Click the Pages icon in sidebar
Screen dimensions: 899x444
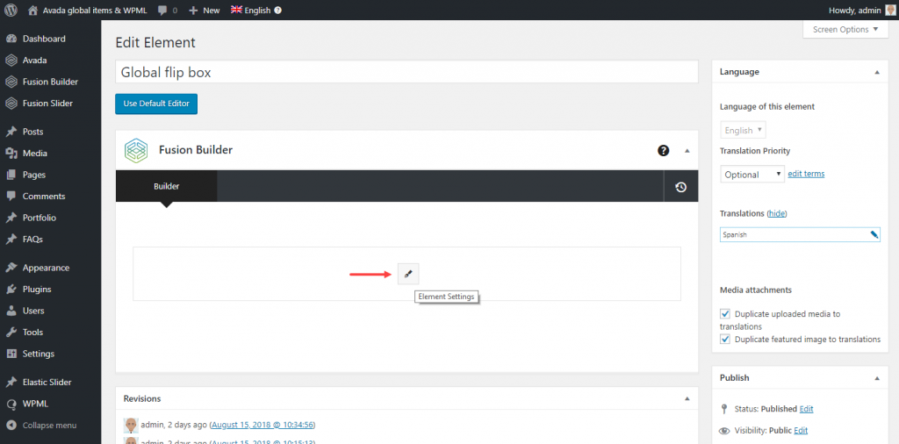pyautogui.click(x=11, y=175)
